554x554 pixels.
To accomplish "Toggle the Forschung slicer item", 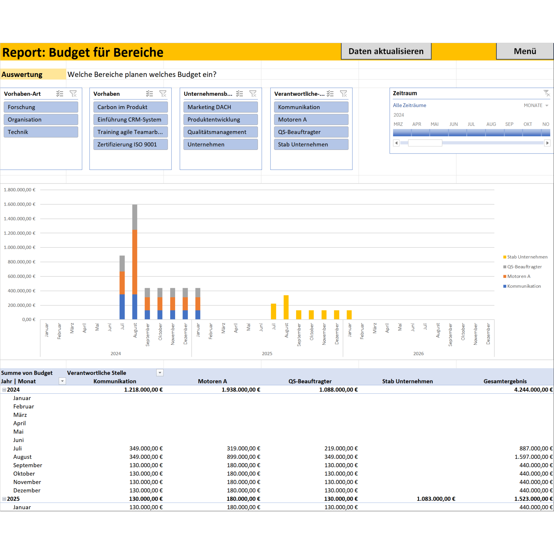I will click(41, 107).
